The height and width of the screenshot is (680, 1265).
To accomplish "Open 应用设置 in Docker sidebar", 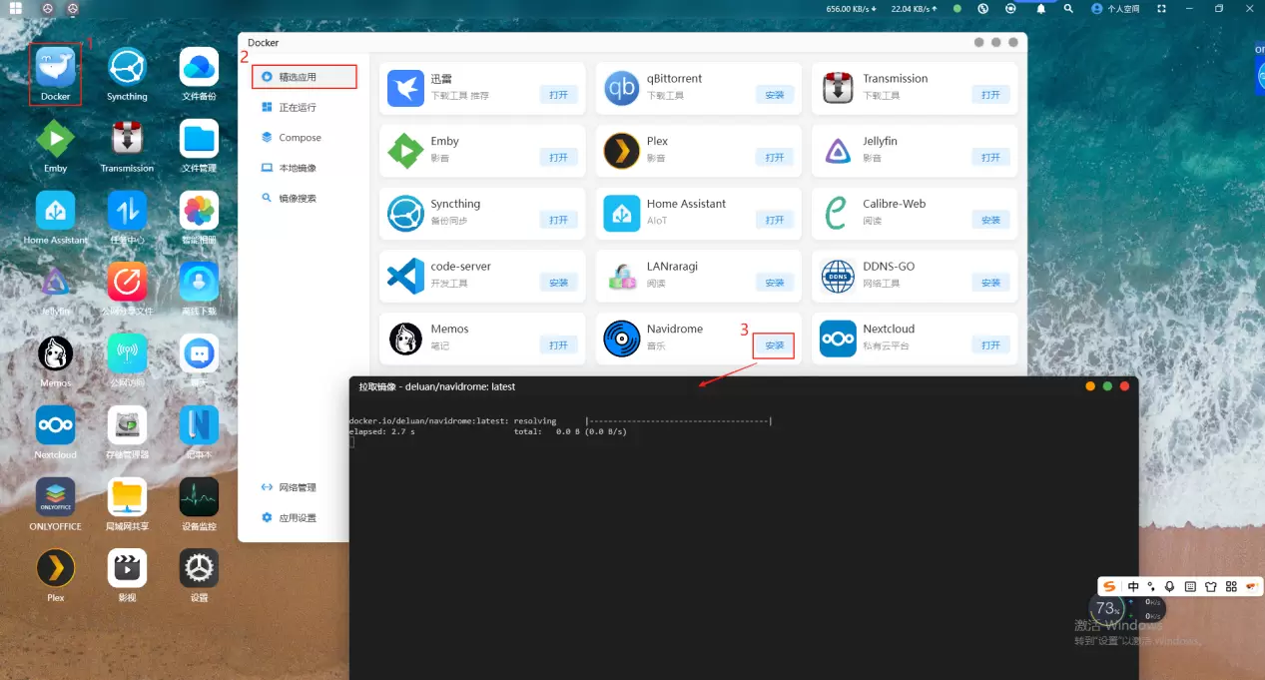I will click(x=297, y=518).
